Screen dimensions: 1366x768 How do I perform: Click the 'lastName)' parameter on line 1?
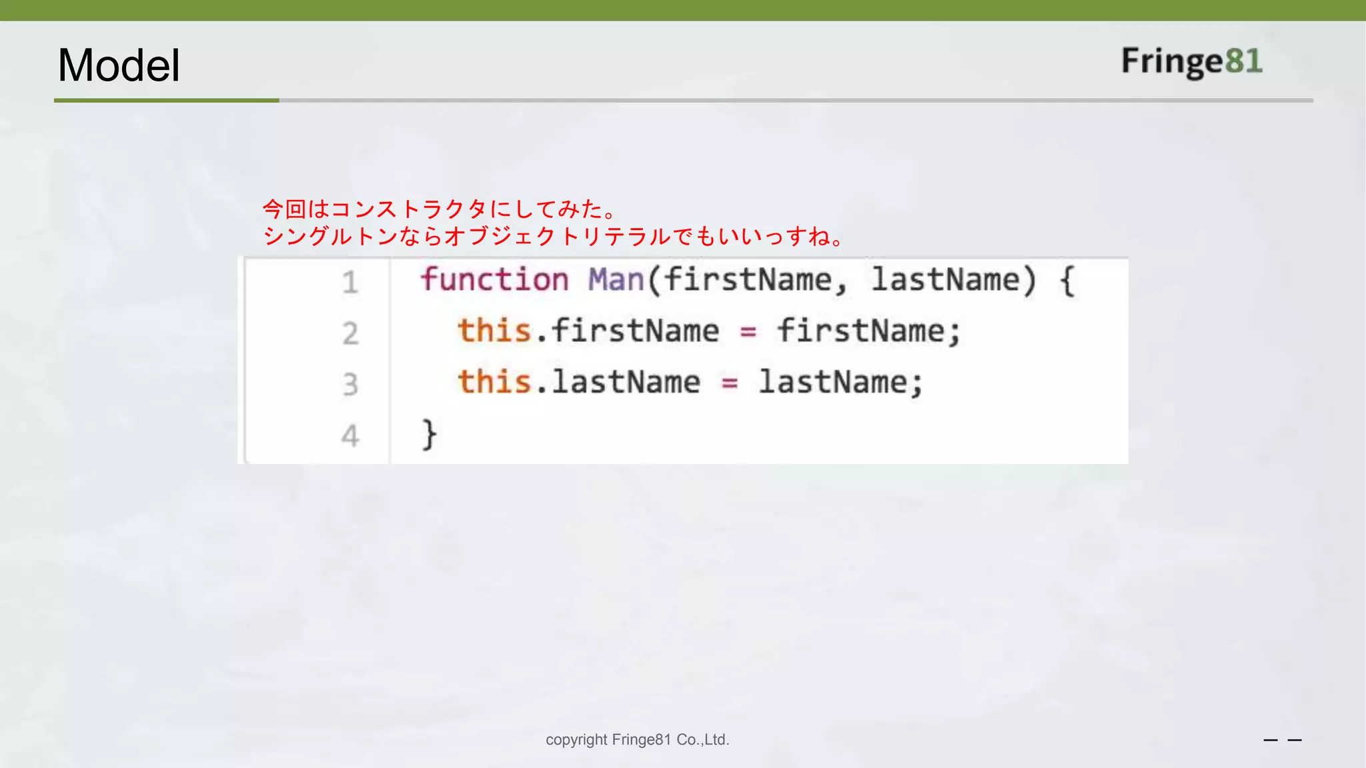(954, 279)
